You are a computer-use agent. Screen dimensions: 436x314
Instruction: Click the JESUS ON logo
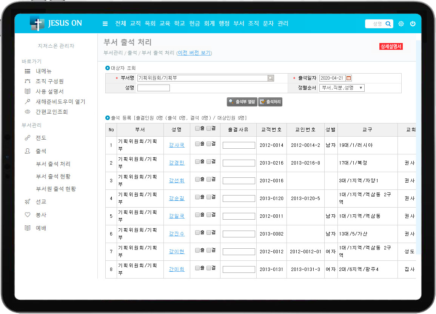point(56,23)
